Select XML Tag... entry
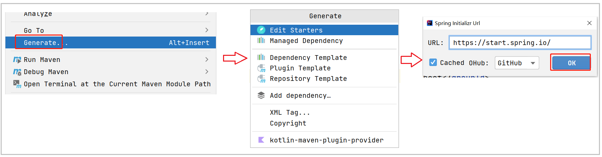Screen dimensions: 602x157 (324, 112)
